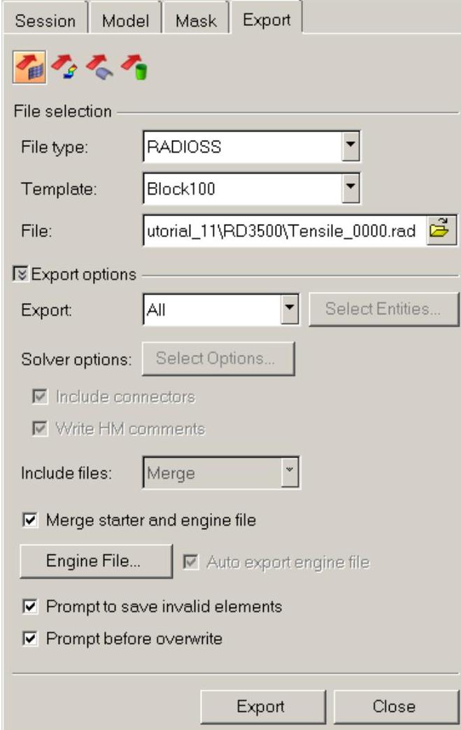Screen dimensions: 461x730
Task: Select the solver deck export icon with mesh grid
Action: click(x=29, y=69)
